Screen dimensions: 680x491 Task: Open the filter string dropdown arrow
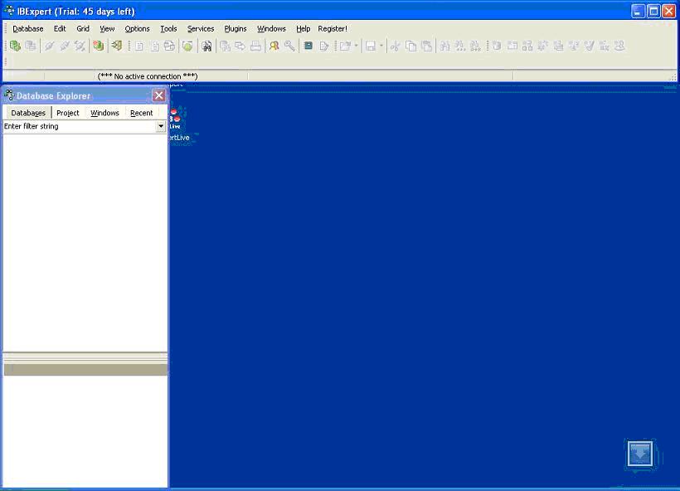(x=161, y=127)
